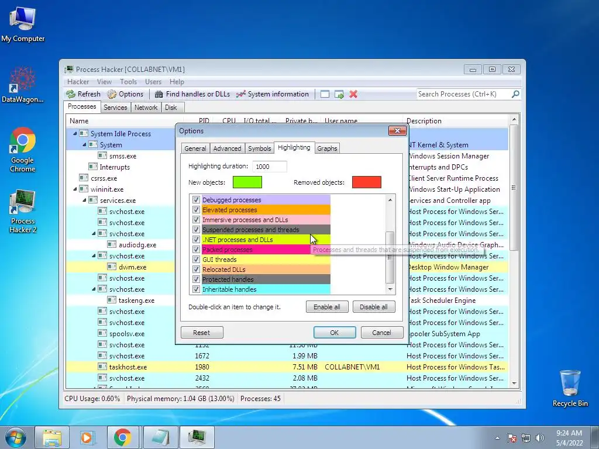Open Process Hacker 2 desktop shortcut
The image size is (599, 449).
[23, 210]
